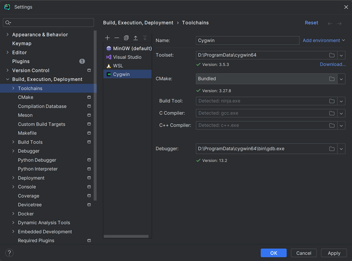Screen dimensions: 352x261
Task: Copy the selected toolchain
Action: [x=126, y=38]
